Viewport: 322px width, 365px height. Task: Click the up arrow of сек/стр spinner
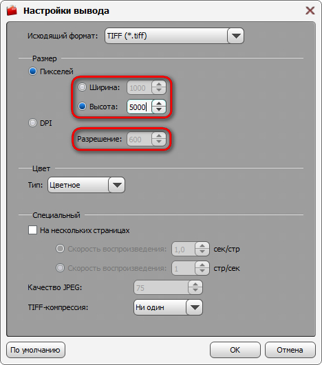(x=202, y=246)
